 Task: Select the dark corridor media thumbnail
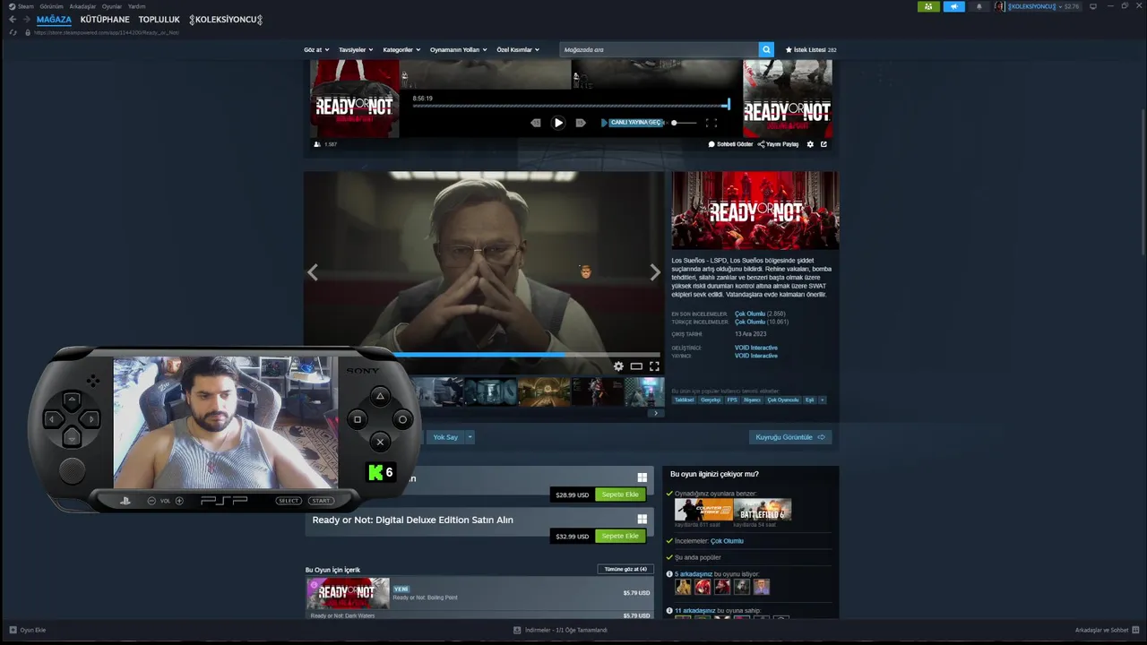pyautogui.click(x=490, y=391)
